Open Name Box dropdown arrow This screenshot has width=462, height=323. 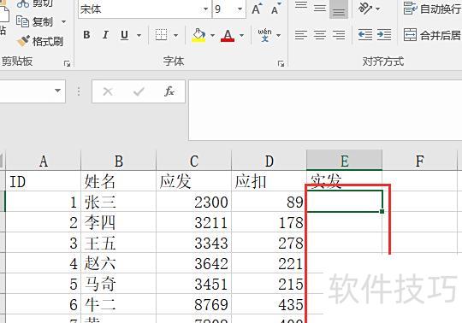[58, 91]
